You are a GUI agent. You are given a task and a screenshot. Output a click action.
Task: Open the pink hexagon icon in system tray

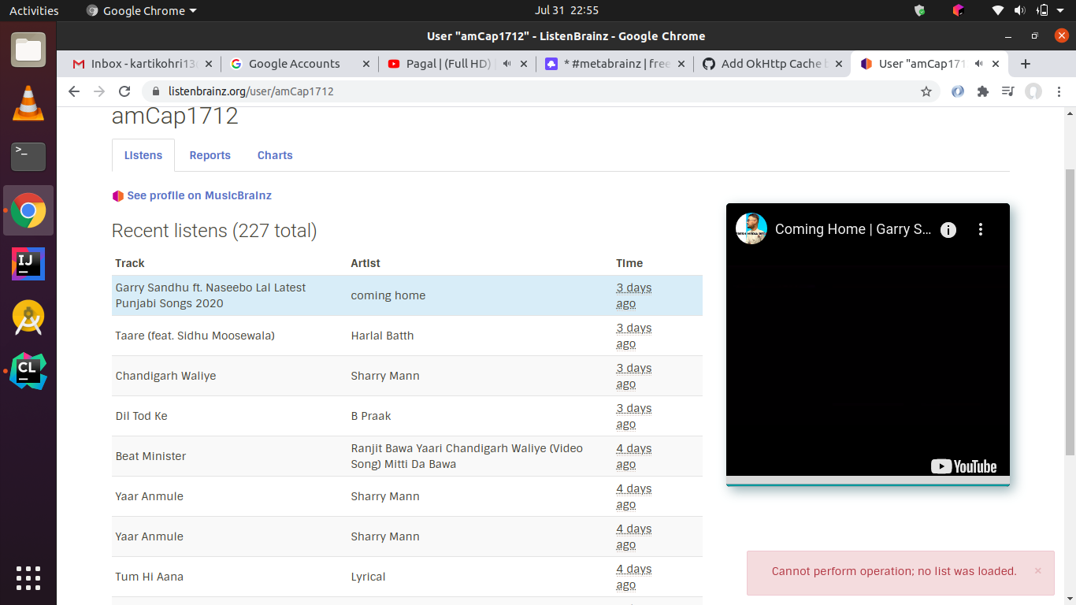click(958, 10)
